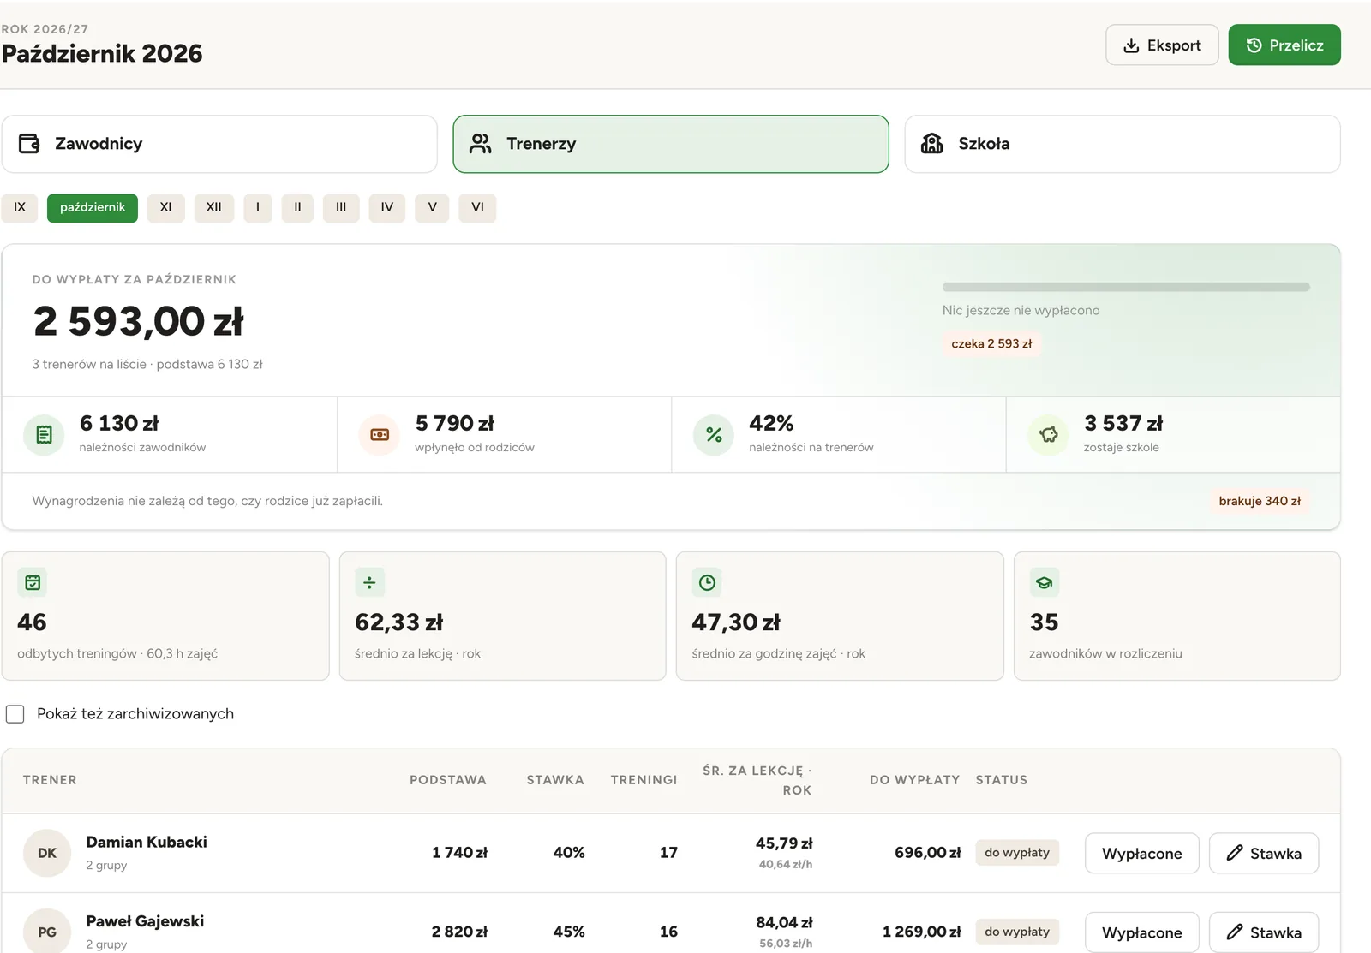
Task: Click the DK avatar of Damian Kubacki
Action: (47, 853)
